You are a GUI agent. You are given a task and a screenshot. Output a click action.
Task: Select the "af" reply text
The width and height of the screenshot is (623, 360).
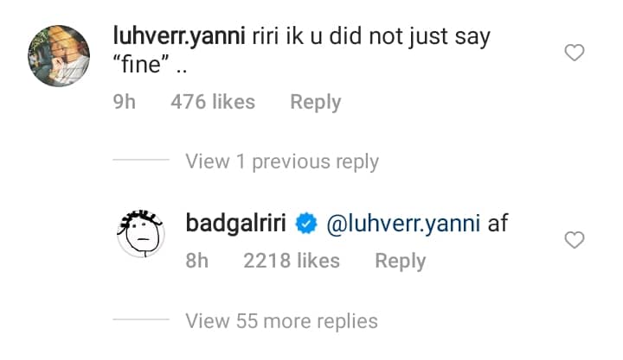(498, 224)
